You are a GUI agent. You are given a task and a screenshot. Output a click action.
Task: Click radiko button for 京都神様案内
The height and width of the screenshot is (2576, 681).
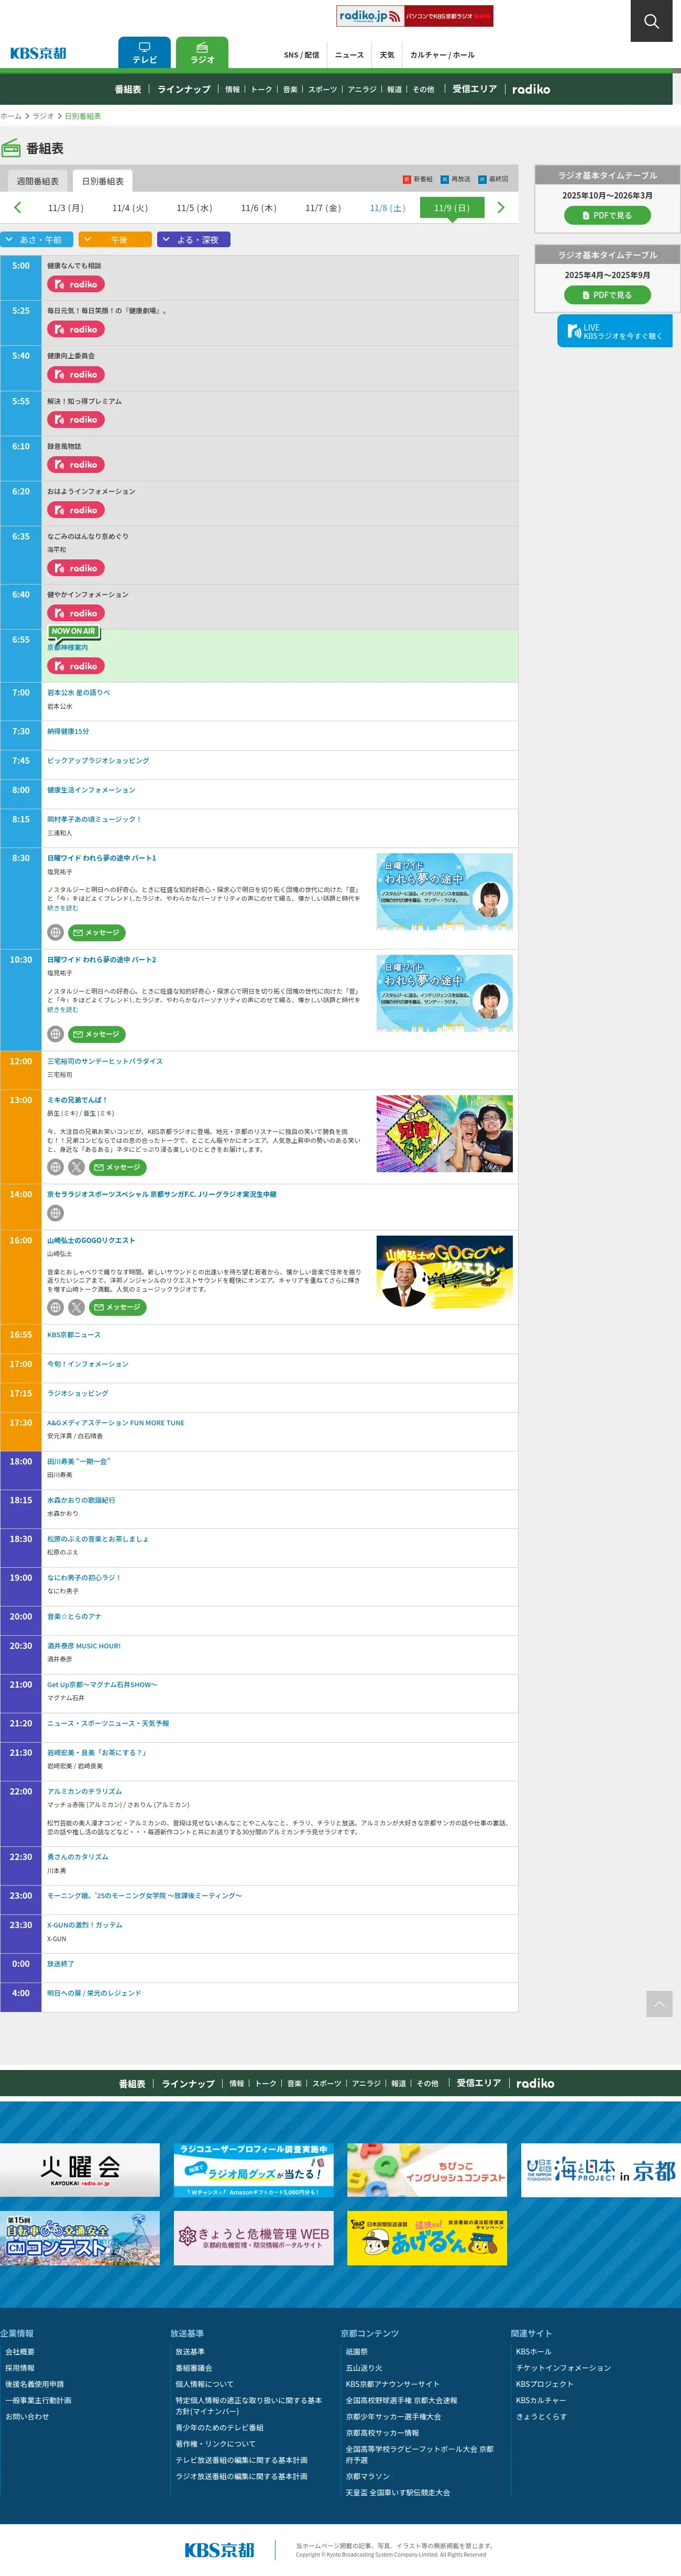coord(76,666)
